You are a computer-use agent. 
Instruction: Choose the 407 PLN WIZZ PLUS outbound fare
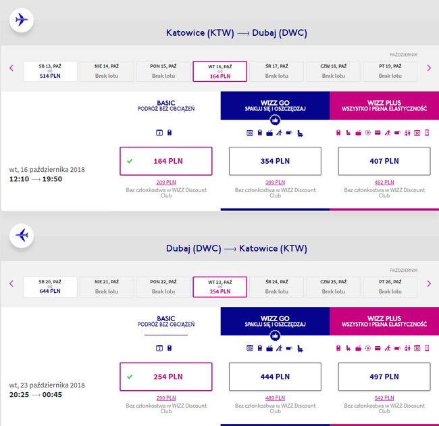(384, 161)
